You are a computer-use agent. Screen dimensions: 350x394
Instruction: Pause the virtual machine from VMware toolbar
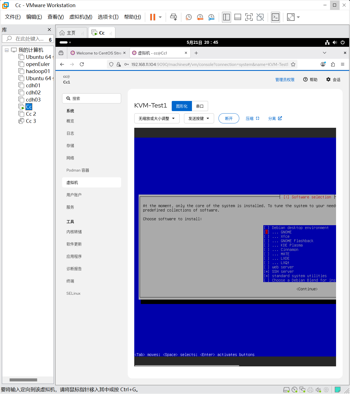point(153,17)
